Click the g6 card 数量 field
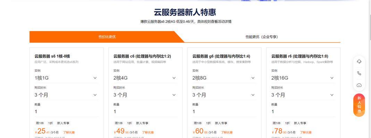 [x=224, y=112]
